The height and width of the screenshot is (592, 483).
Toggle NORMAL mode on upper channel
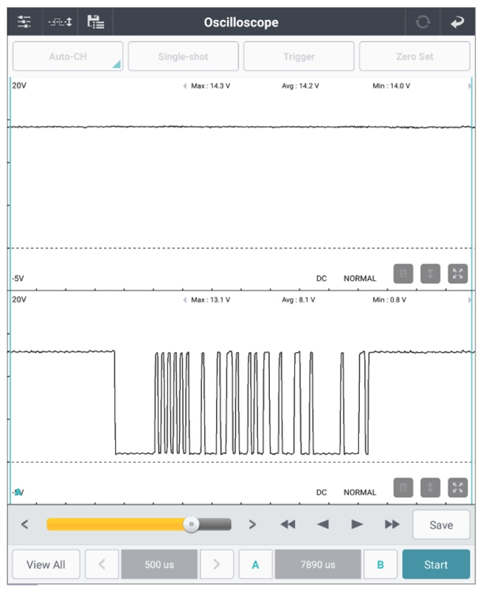point(360,278)
